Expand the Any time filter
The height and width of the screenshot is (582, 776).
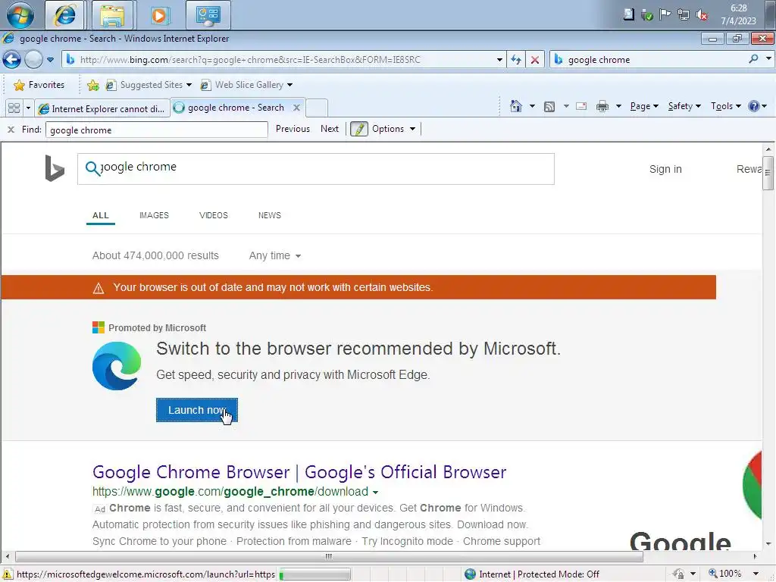click(x=275, y=256)
